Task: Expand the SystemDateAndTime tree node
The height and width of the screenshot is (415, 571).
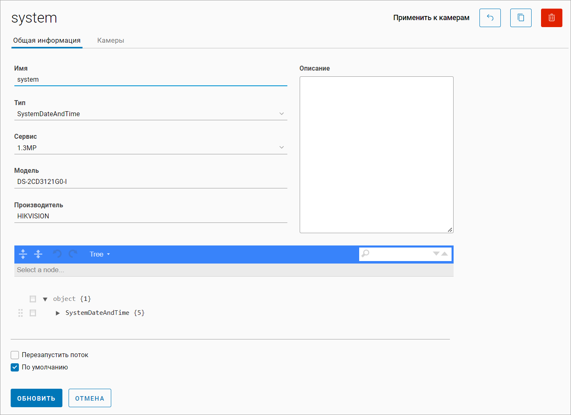Action: point(58,313)
